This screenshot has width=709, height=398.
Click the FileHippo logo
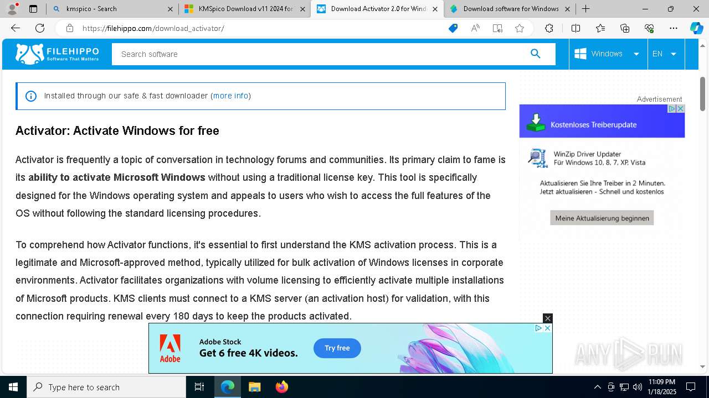57,54
